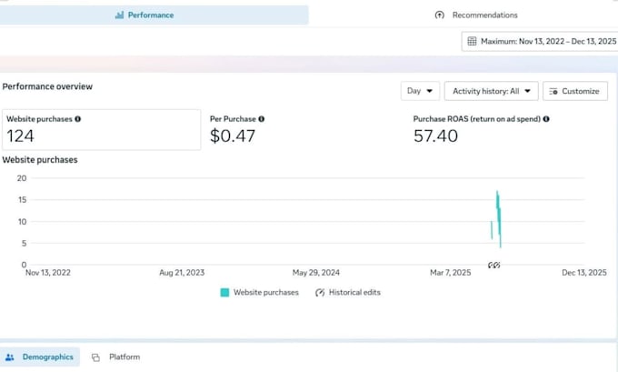Open the date range calendar icon
The image size is (618, 372).
point(472,42)
